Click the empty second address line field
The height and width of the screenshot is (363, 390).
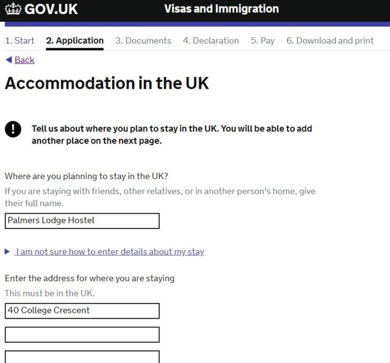82,335
